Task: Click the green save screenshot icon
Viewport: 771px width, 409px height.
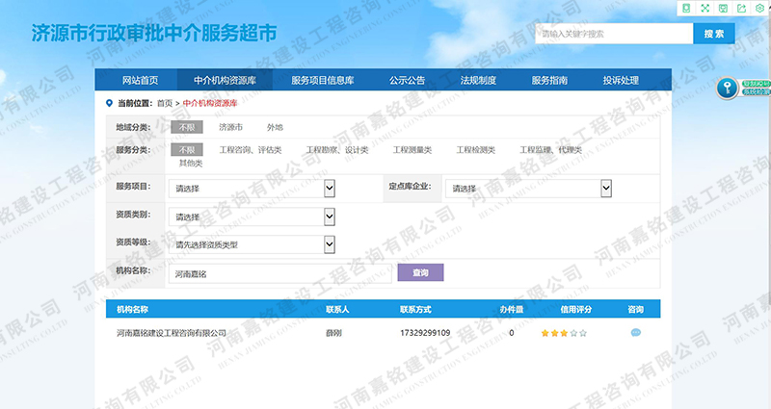Action: click(724, 8)
